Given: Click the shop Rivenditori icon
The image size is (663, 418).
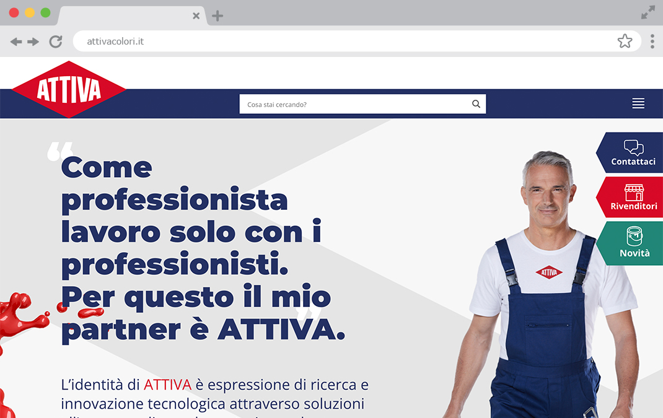Looking at the screenshot, I should coord(634,193).
